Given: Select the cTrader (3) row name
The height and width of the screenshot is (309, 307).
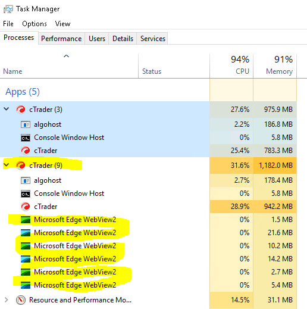Looking at the screenshot, I should (x=46, y=110).
